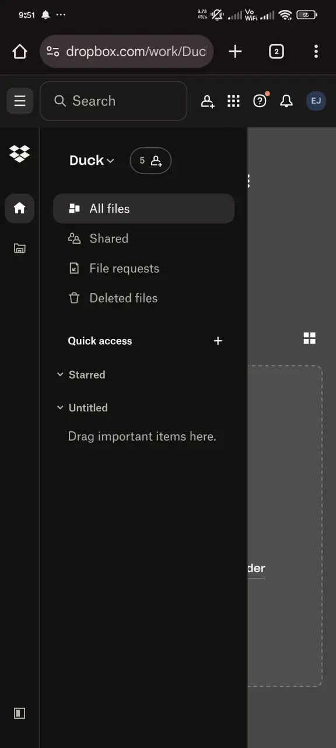This screenshot has height=748, width=336.
Task: Click the 5 members invite button
Action: coord(150,161)
